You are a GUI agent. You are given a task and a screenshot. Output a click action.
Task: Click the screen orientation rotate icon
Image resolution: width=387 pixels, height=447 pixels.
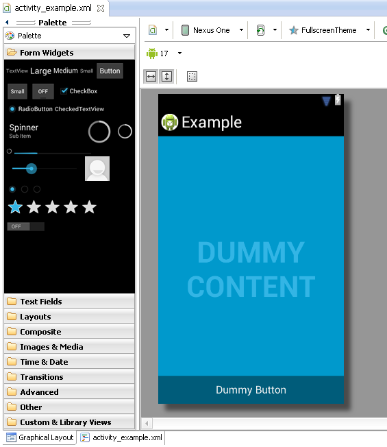click(x=260, y=30)
